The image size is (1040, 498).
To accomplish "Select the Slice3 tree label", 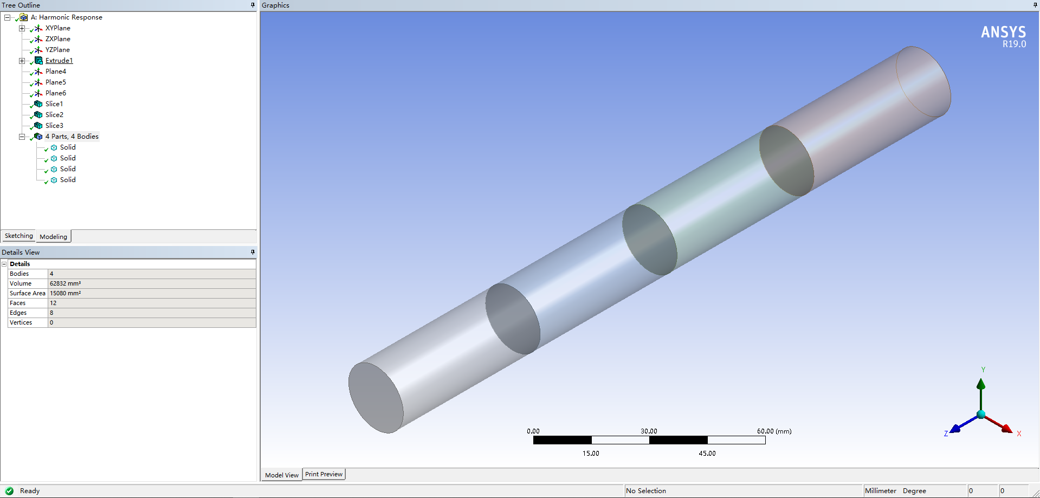I will [54, 126].
